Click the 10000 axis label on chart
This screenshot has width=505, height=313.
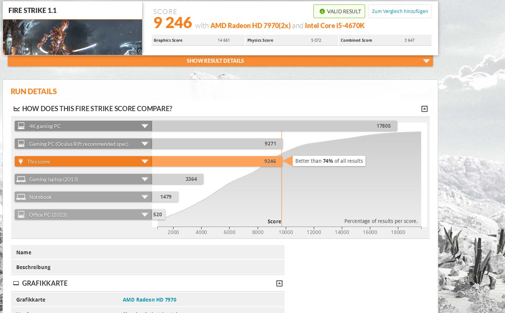click(286, 232)
